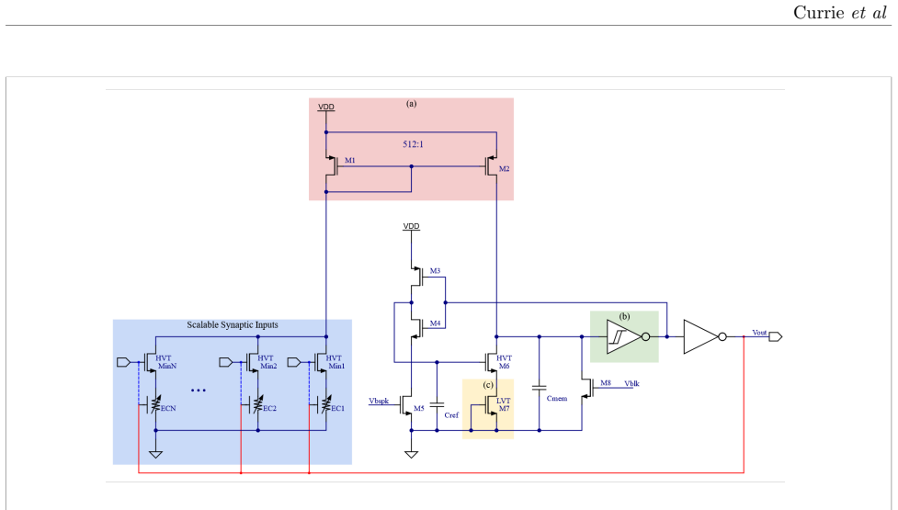Image resolution: width=898 pixels, height=510 pixels.
Task: Click the ground symbol below transistor M5
Action: pyautogui.click(x=411, y=455)
